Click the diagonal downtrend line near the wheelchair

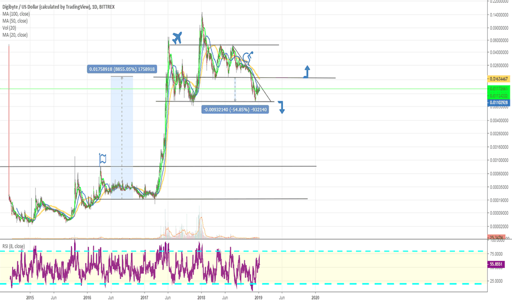coord(252,74)
